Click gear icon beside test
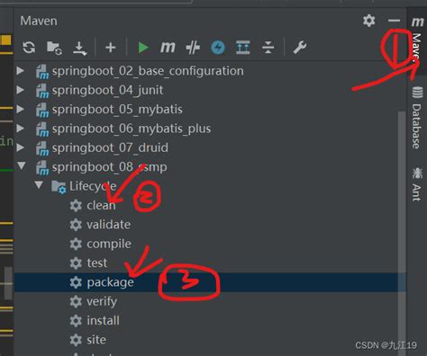The width and height of the screenshot is (427, 356). [76, 263]
